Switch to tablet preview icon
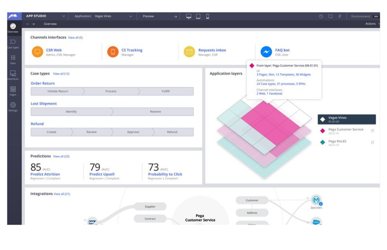Image resolution: width=387 pixels, height=250 pixels. [x=198, y=16]
